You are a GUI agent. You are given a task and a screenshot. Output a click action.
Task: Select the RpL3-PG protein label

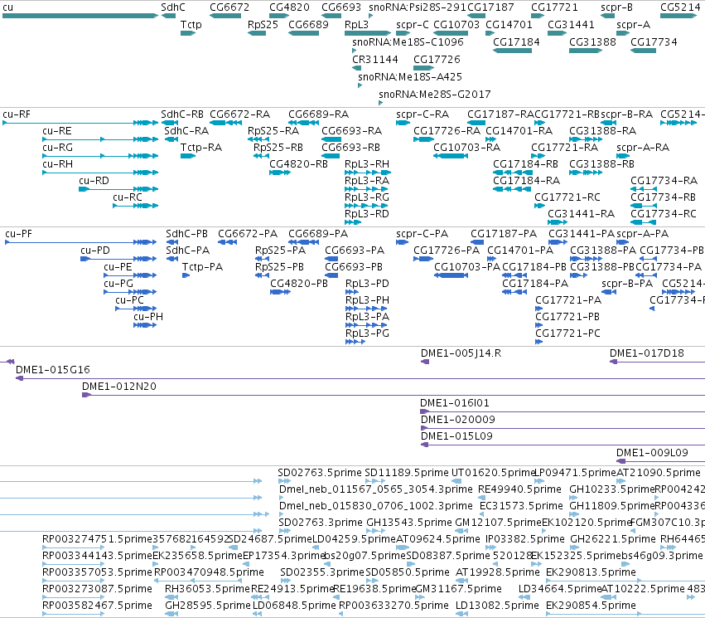pyautogui.click(x=367, y=333)
